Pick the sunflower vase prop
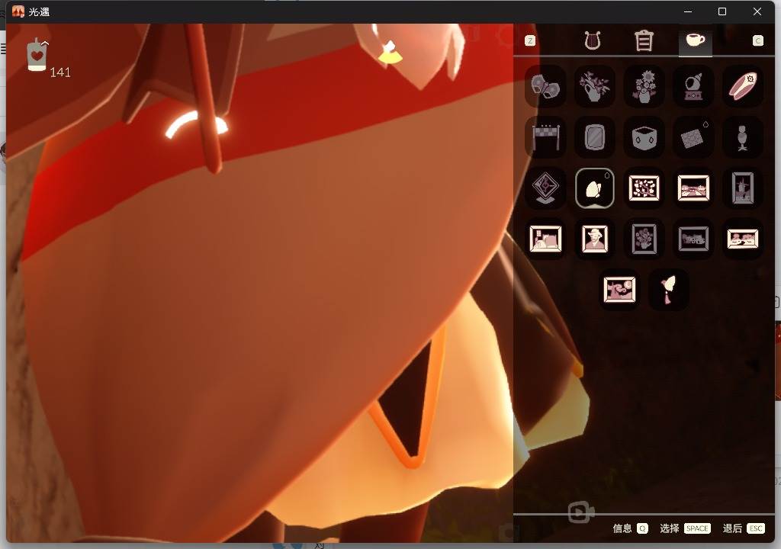This screenshot has width=781, height=549. coord(644,86)
